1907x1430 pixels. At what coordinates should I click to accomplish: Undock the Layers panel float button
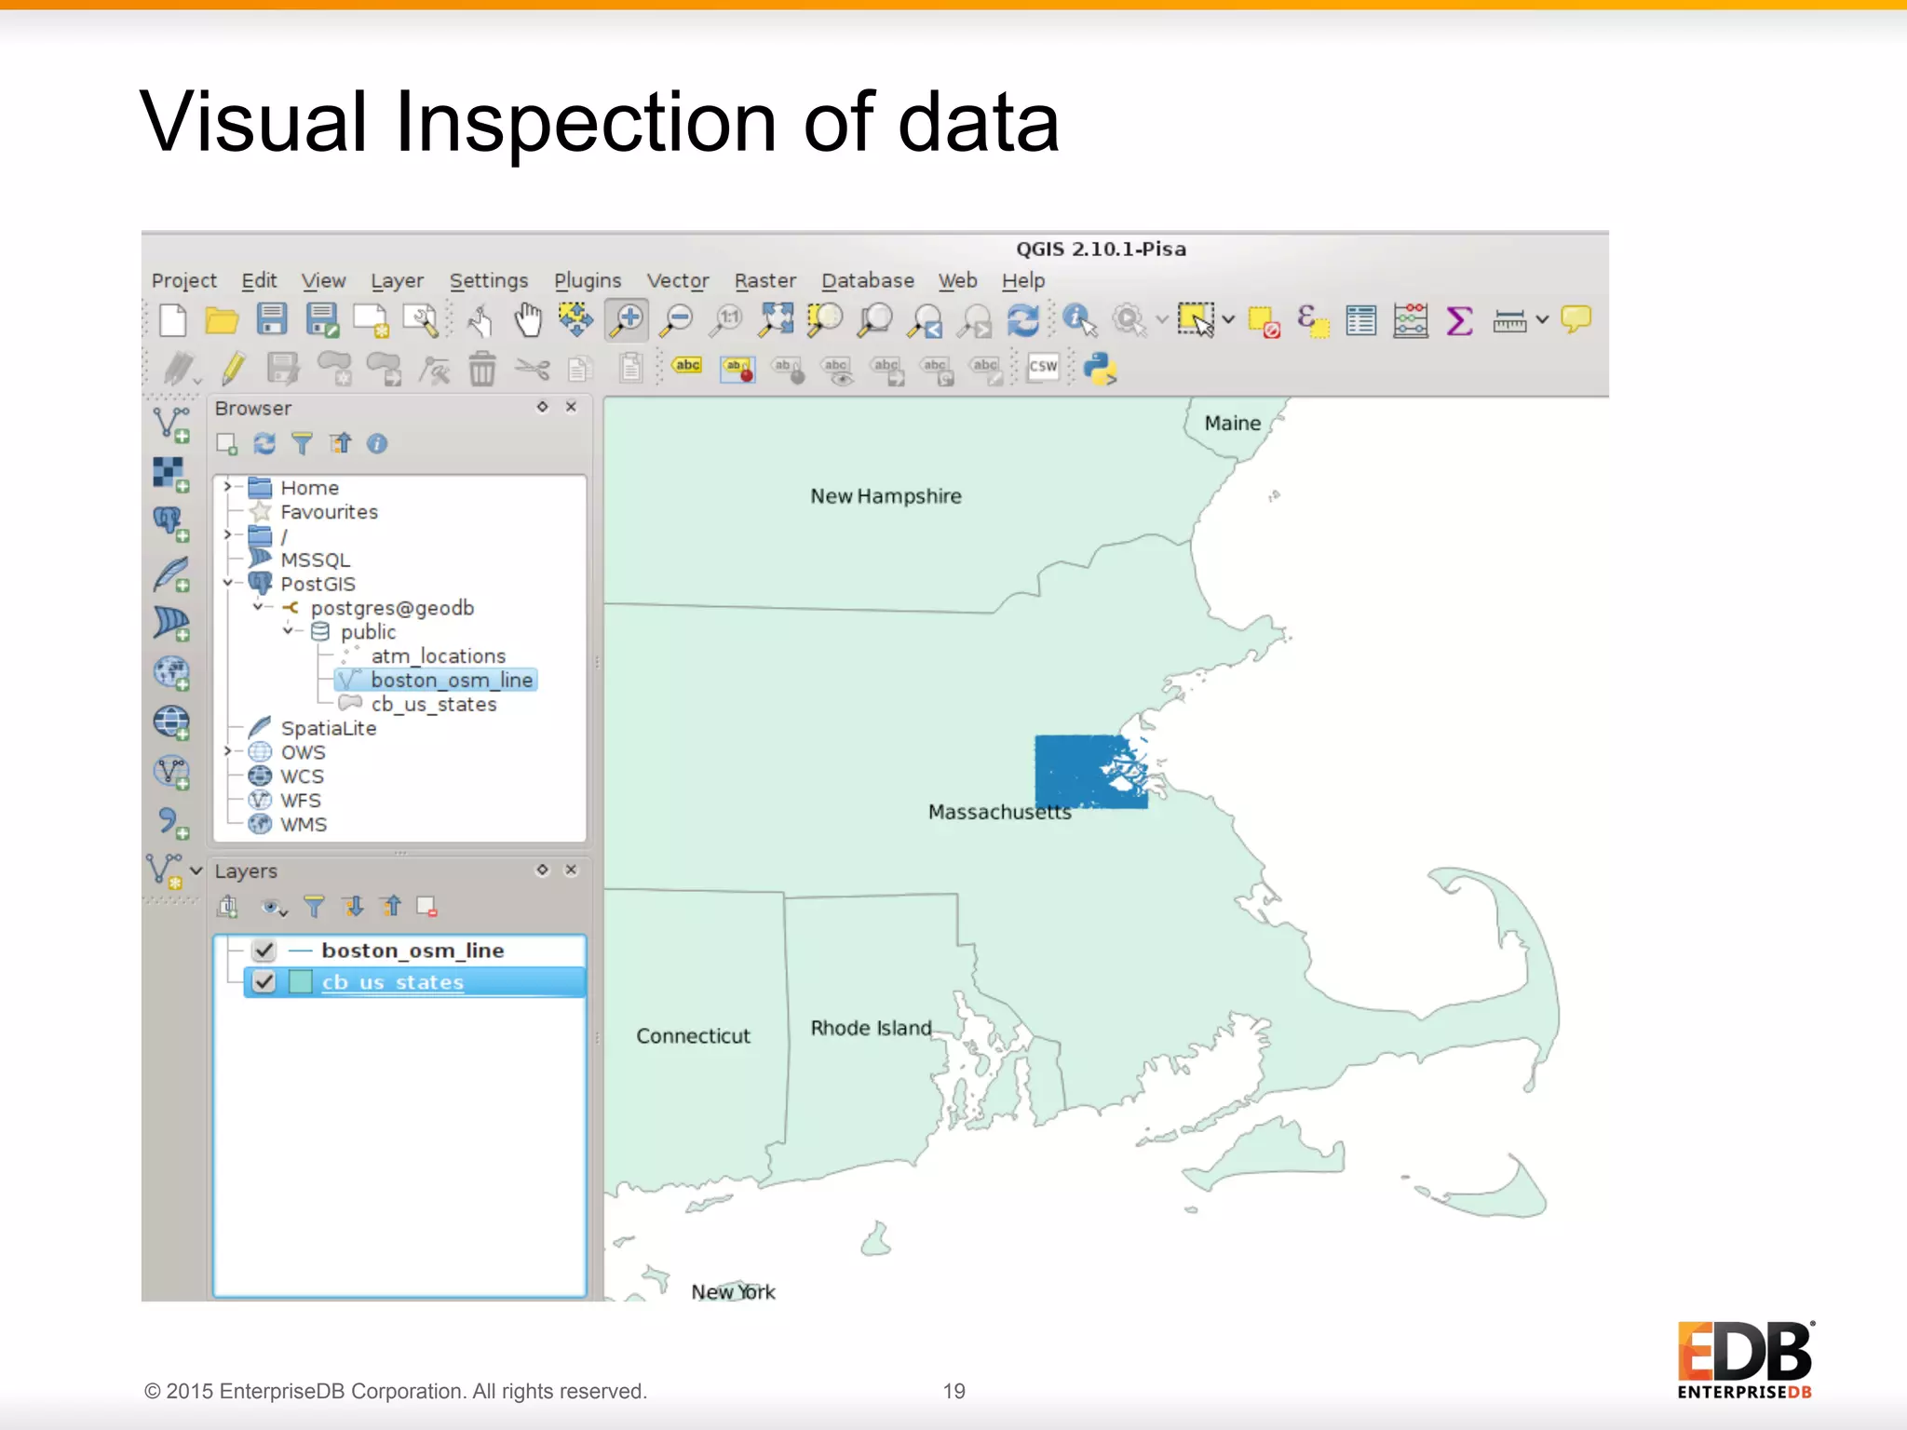pos(542,870)
